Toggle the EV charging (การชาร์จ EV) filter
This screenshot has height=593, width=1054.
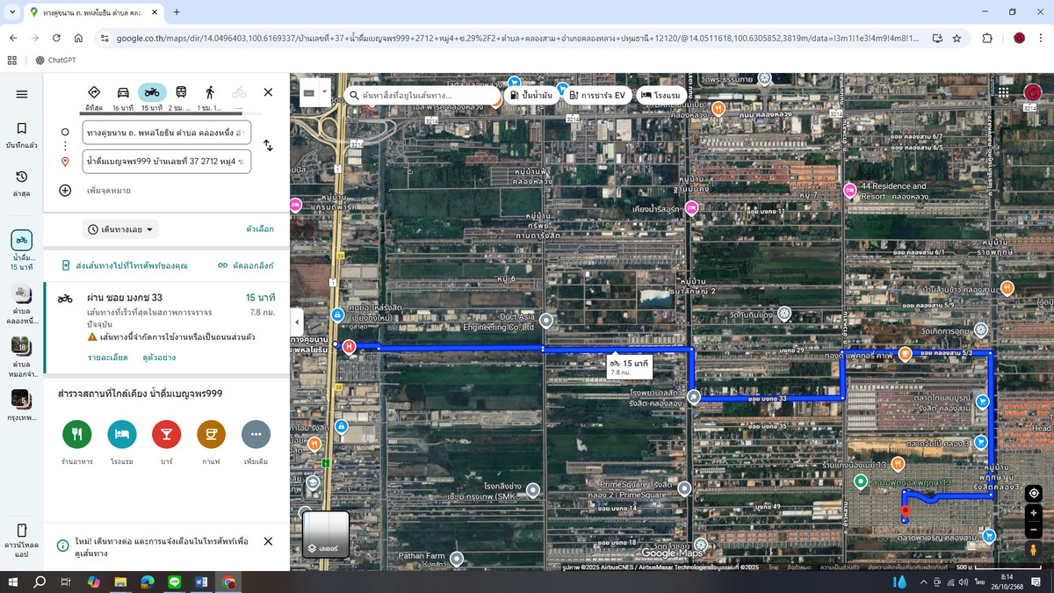pos(597,95)
